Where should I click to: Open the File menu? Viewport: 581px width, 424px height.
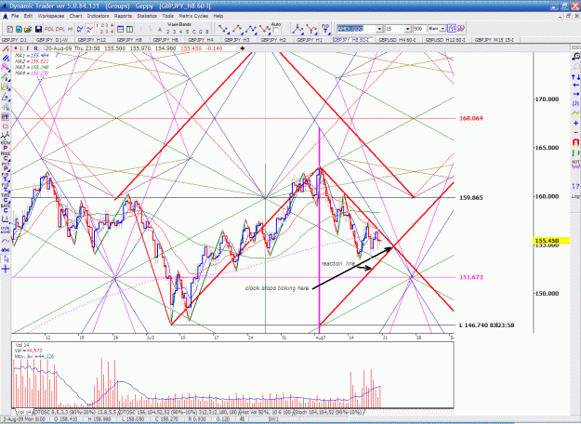pos(15,16)
